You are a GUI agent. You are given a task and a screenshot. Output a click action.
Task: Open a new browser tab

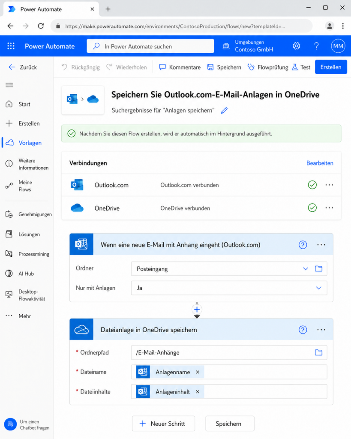[x=108, y=9]
